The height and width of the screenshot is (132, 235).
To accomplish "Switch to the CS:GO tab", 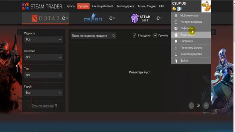I will point(93,18).
